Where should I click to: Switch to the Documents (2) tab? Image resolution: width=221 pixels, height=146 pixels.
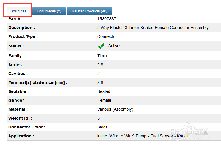[x=49, y=11]
